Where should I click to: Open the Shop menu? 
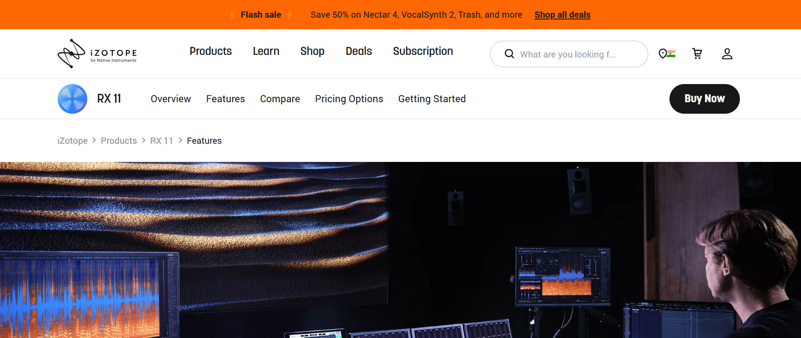click(312, 51)
